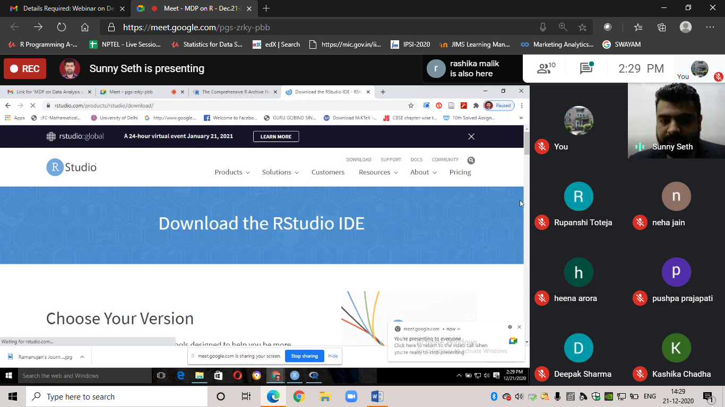
Task: Select Sunny Seth's video tile
Action: click(676, 121)
